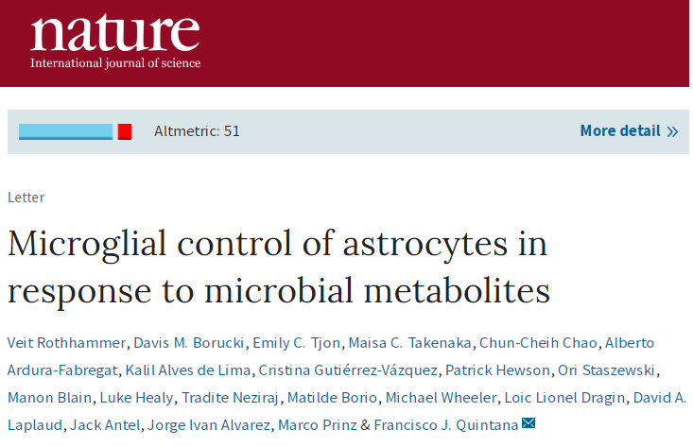Click corresponding author Francisco J. Quintana
The width and height of the screenshot is (693, 447).
[x=446, y=425]
